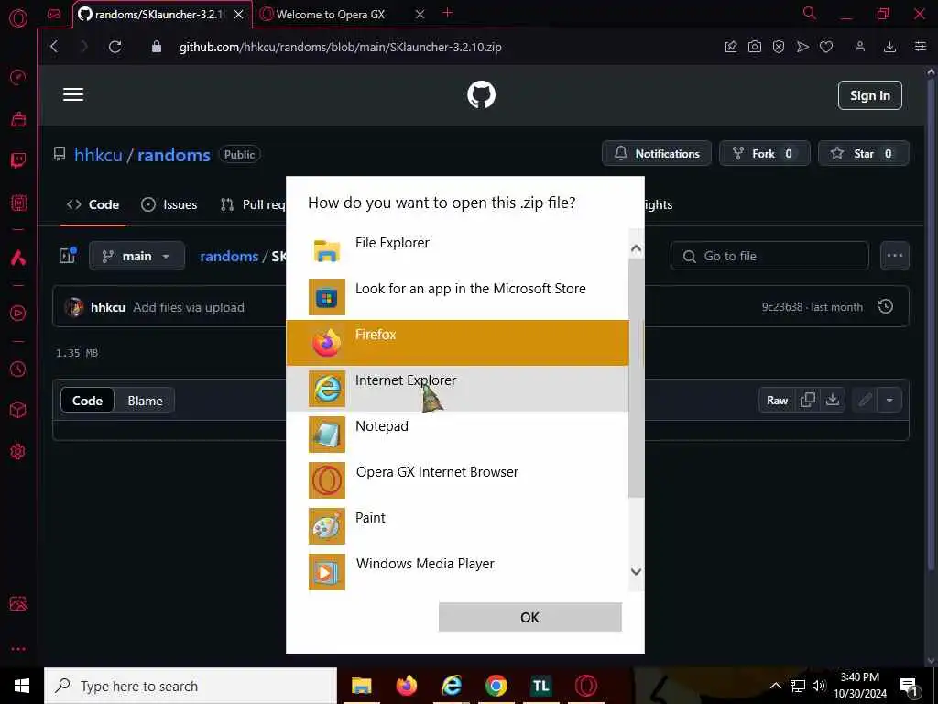Confirm dialog with OK button

530,617
